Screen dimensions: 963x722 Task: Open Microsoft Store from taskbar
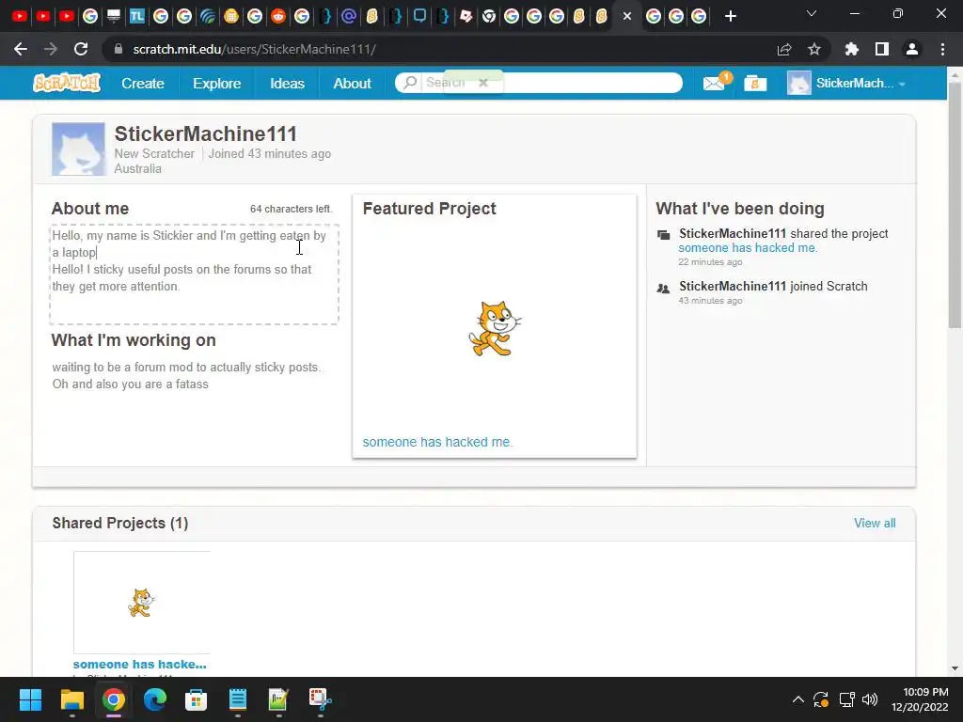(196, 699)
